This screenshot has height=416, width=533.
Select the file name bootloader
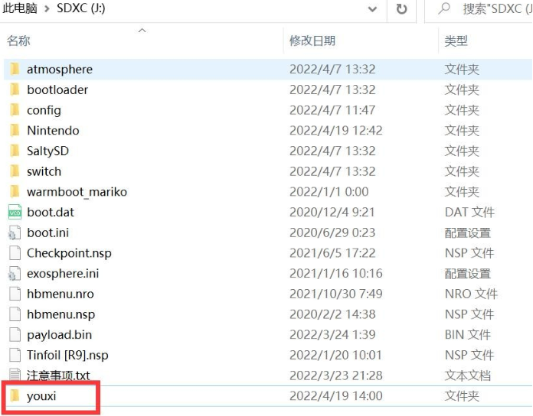(57, 89)
